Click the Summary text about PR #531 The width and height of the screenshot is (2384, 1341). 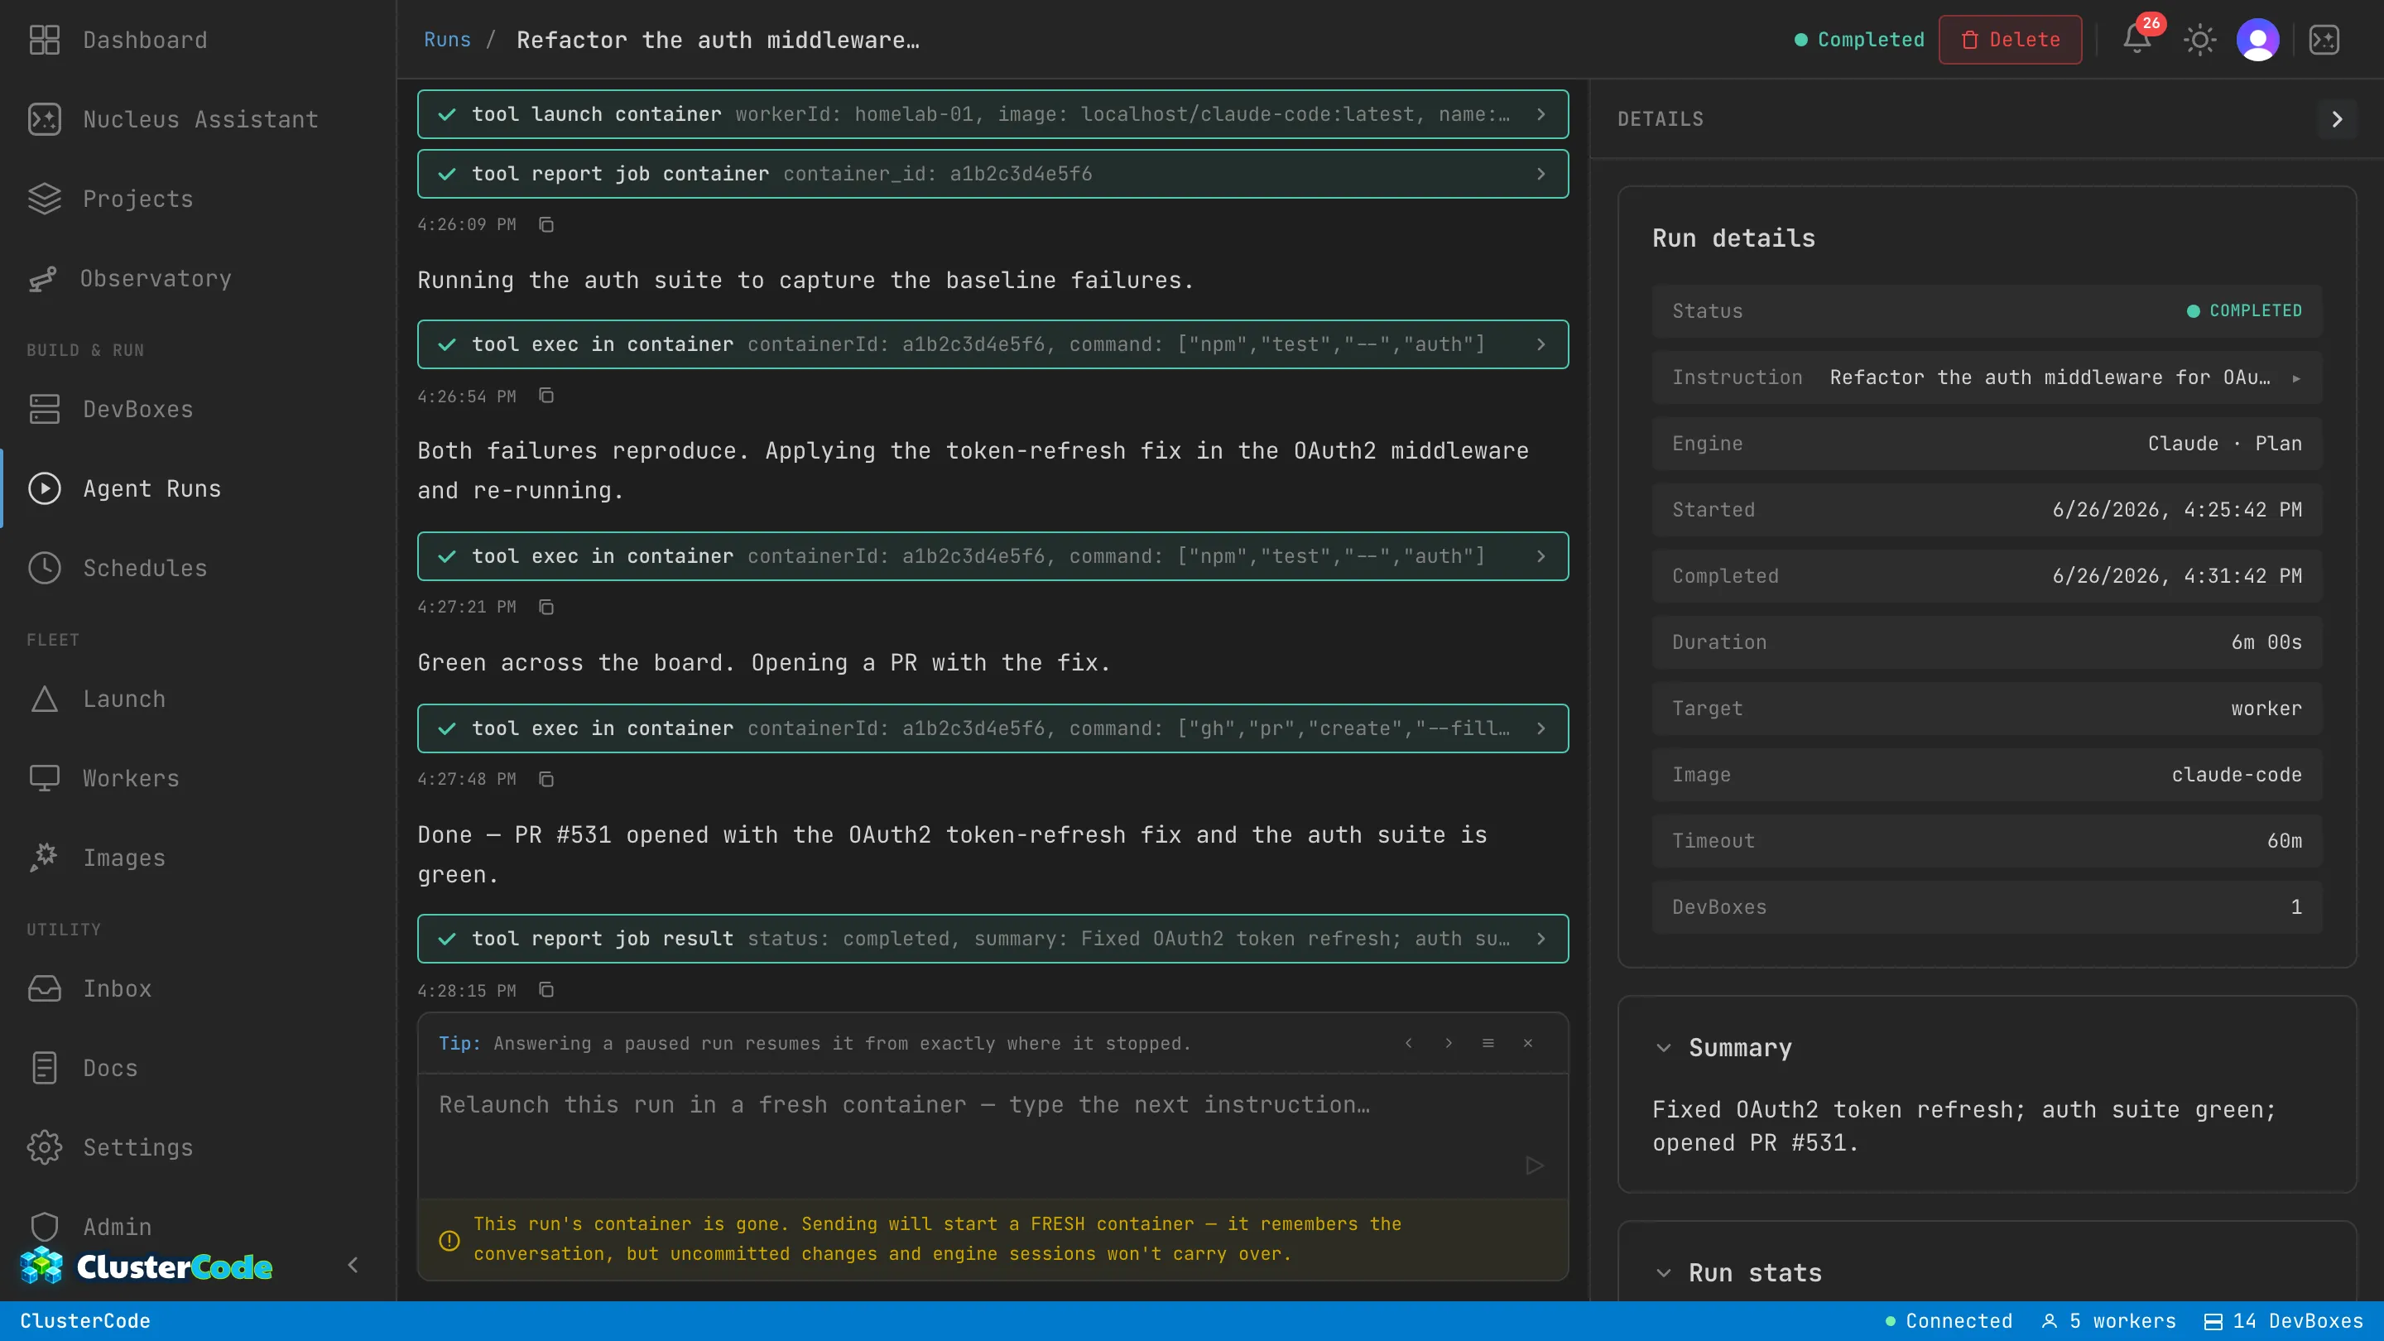point(1963,1127)
